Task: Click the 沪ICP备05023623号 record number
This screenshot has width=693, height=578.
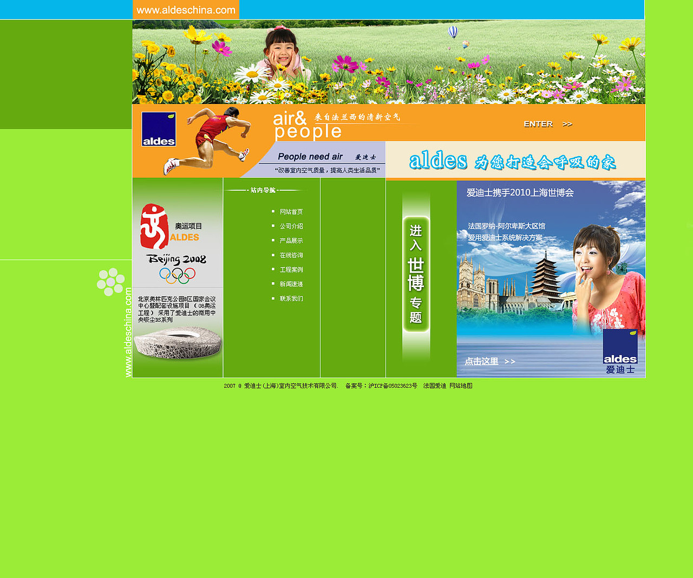Action: click(393, 386)
